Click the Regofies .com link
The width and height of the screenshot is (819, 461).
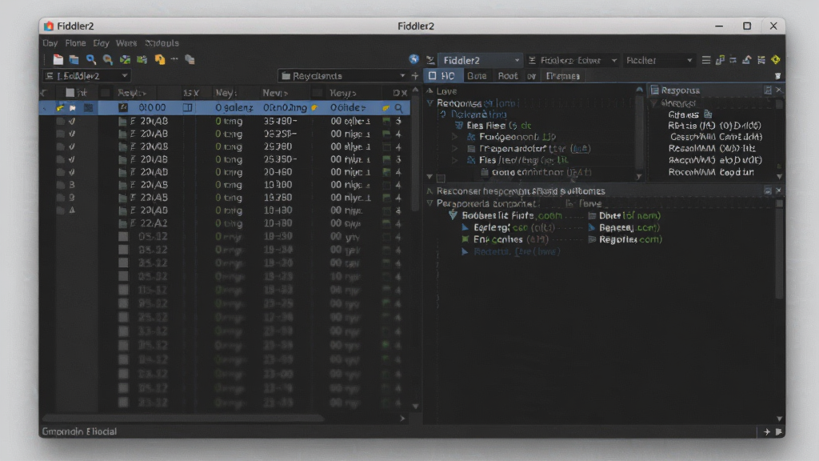pyautogui.click(x=630, y=240)
